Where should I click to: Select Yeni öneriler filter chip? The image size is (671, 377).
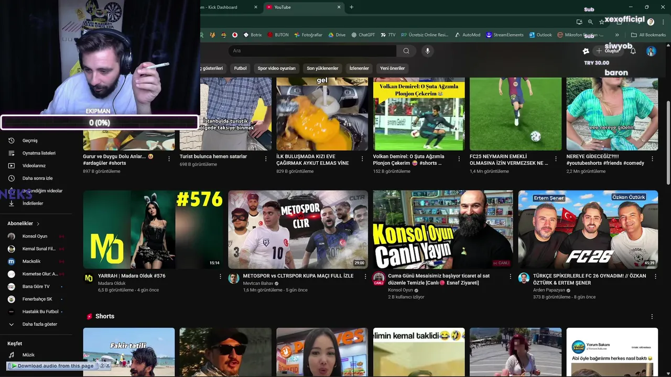392,69
